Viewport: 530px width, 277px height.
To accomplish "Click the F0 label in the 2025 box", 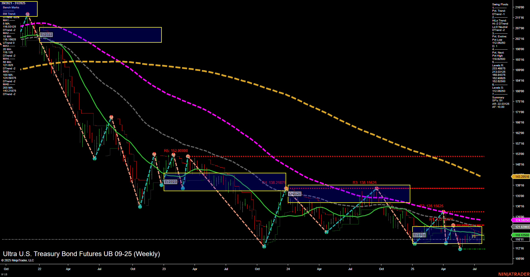I will (474, 237).
